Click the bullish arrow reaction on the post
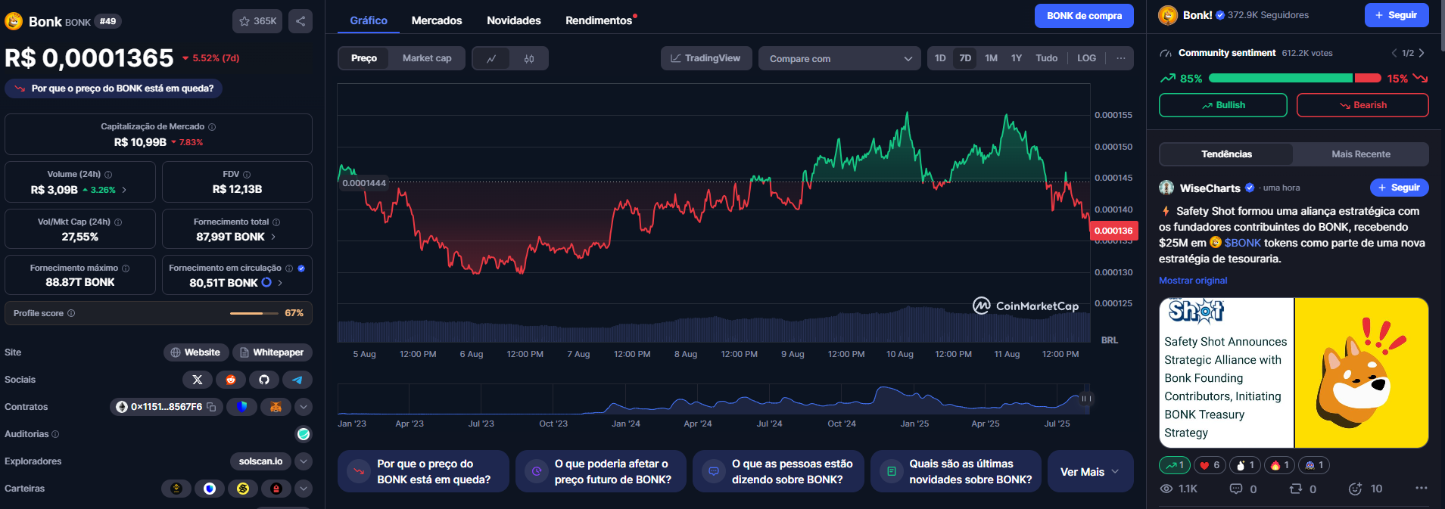Viewport: 1445px width, 509px height. point(1175,465)
